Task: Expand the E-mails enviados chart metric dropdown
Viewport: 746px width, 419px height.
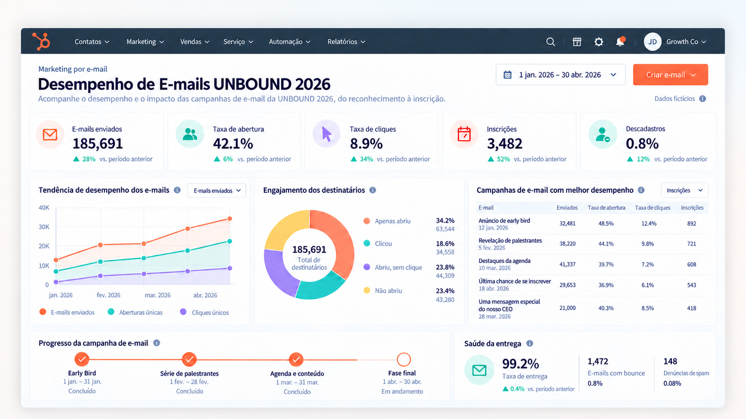Action: (x=217, y=190)
